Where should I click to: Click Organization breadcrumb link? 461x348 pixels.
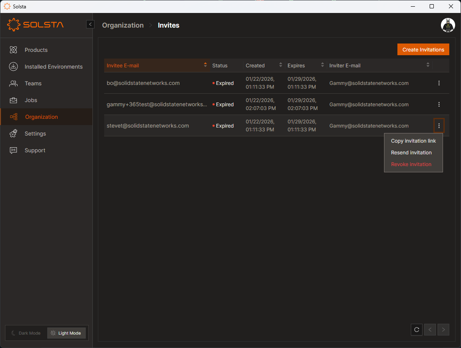pos(123,25)
